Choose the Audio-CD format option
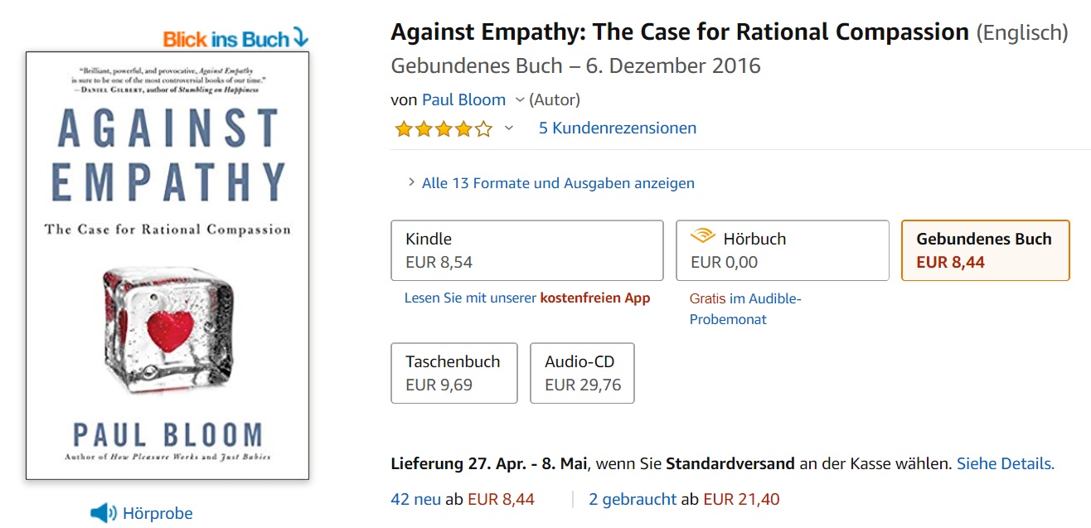This screenshot has height=528, width=1091. pos(582,373)
